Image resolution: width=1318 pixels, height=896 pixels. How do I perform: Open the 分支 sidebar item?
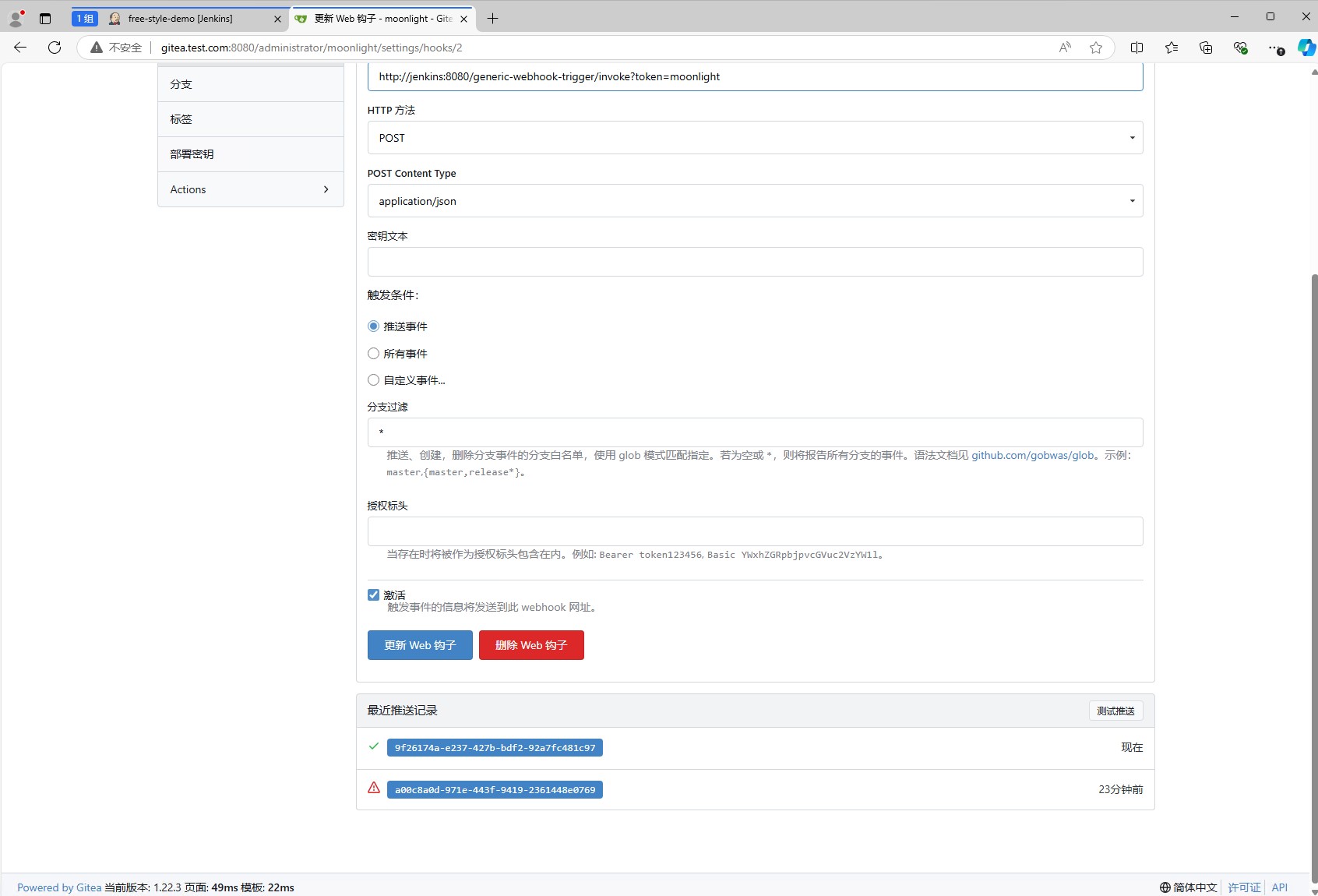[251, 84]
